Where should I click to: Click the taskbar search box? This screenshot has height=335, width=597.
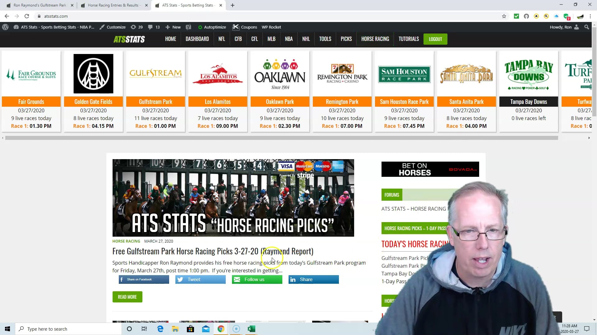pyautogui.click(x=68, y=329)
